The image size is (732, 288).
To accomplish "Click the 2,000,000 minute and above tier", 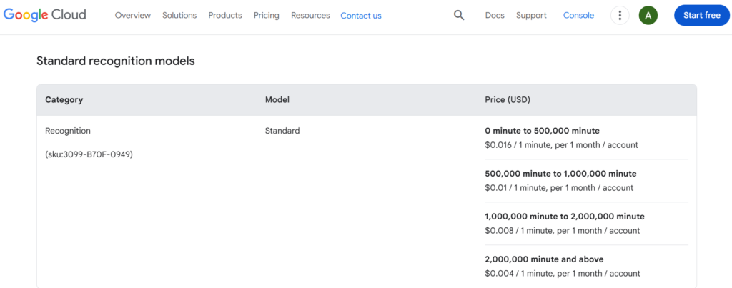I will [x=539, y=259].
